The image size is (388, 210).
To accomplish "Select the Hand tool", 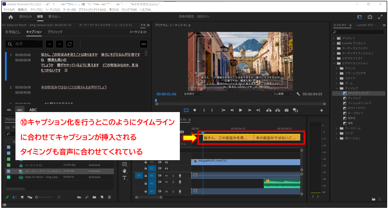I will [125, 171].
